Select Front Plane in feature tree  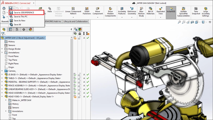(13, 56)
